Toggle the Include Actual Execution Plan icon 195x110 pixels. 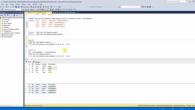(48, 9)
